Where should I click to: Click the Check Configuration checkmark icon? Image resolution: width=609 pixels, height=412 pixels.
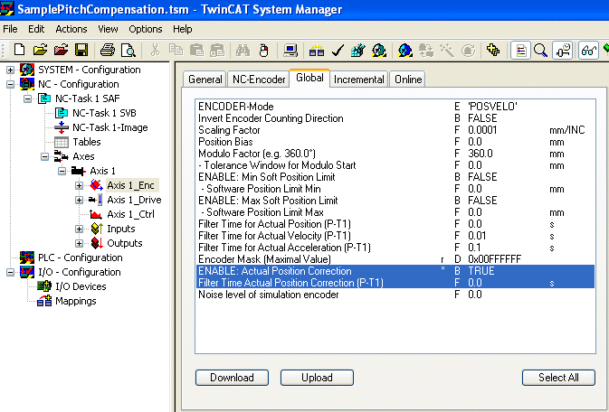coord(338,50)
